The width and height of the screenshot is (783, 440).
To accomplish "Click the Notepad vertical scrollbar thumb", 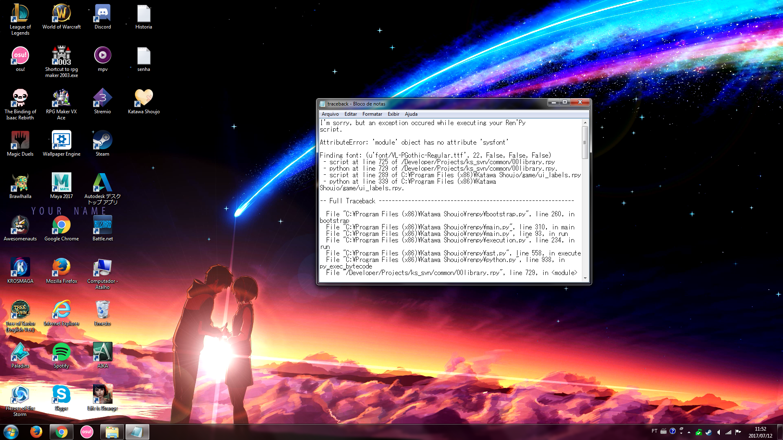I will pos(585,143).
